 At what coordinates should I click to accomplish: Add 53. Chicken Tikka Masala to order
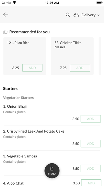(x=80, y=68)
